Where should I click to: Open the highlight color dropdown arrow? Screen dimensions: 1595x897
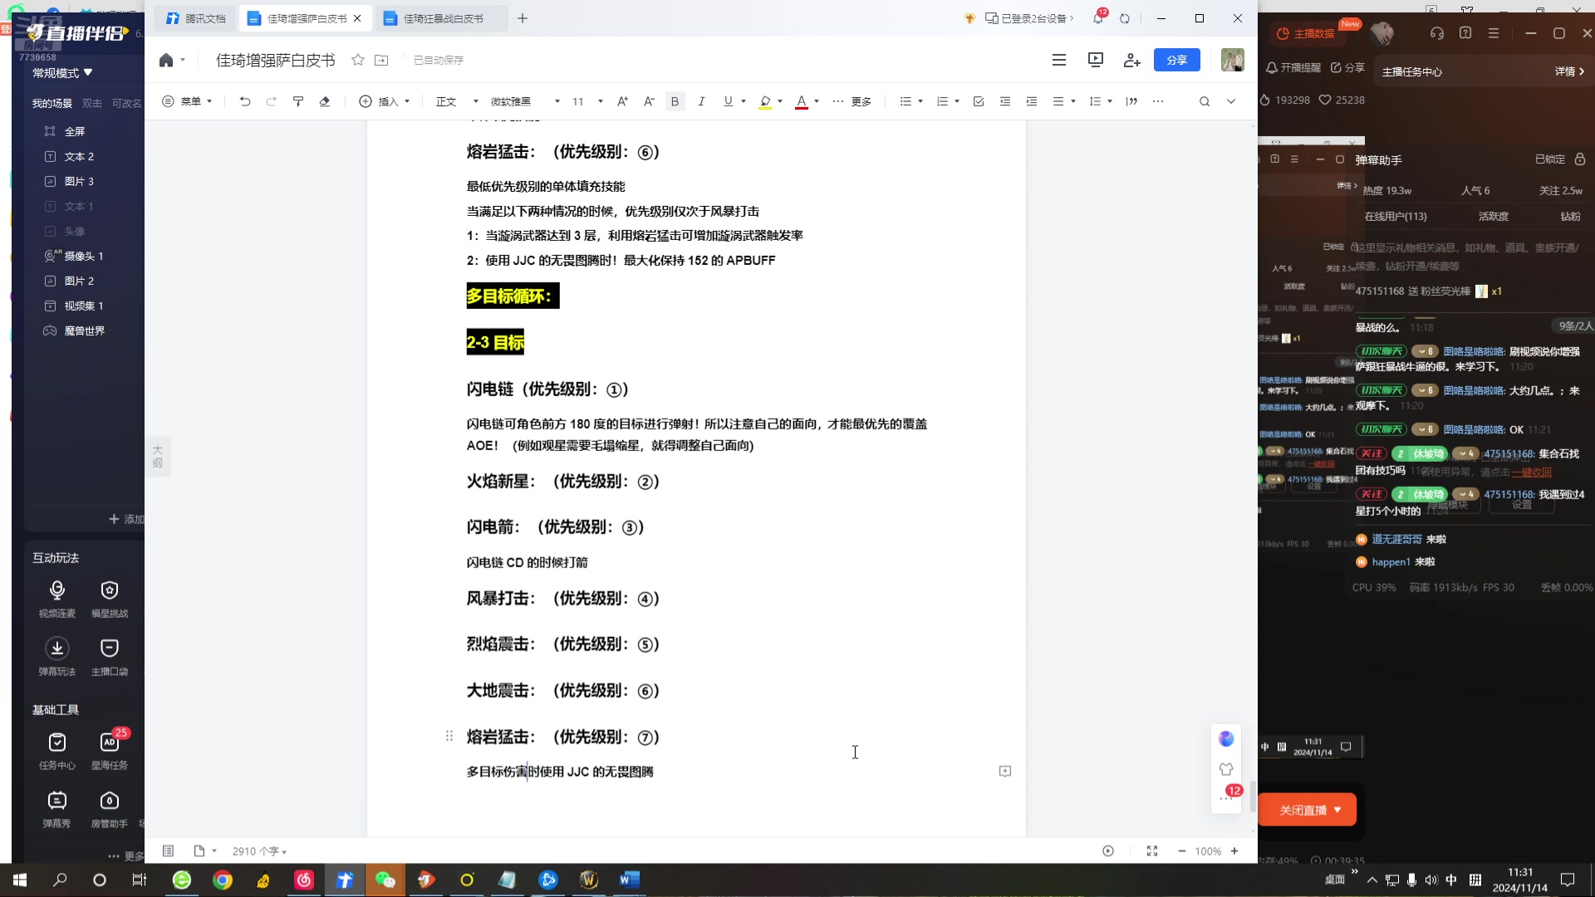click(x=780, y=101)
